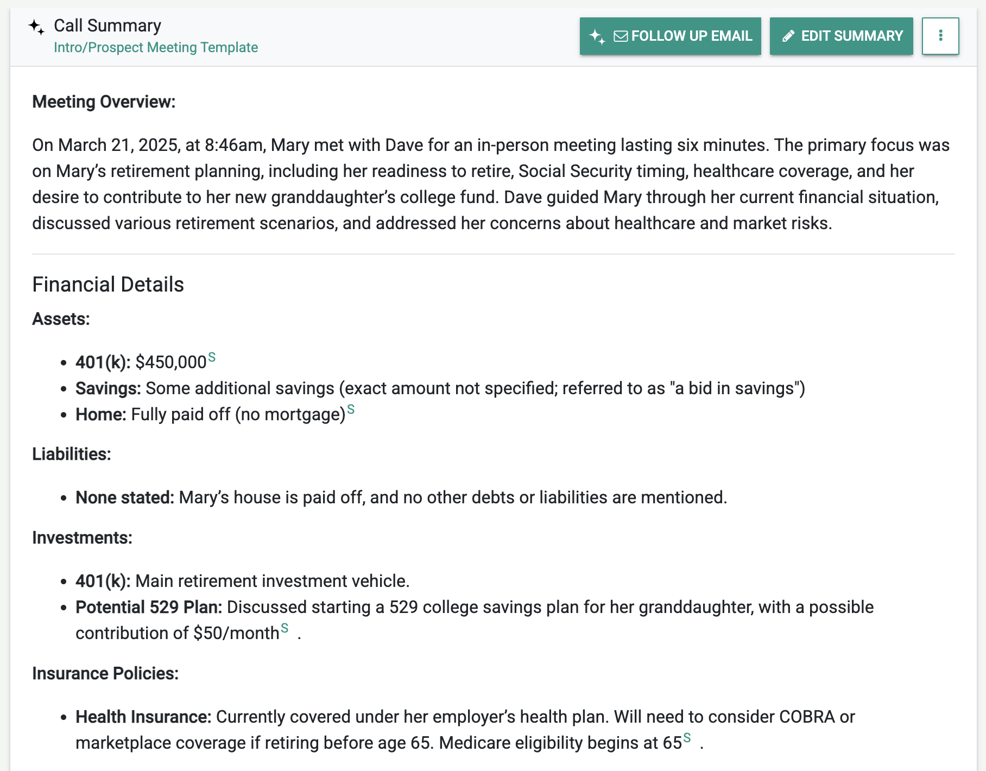This screenshot has width=986, height=771.
Task: Open source marker after Medicare eligibility at 65
Action: (x=687, y=737)
